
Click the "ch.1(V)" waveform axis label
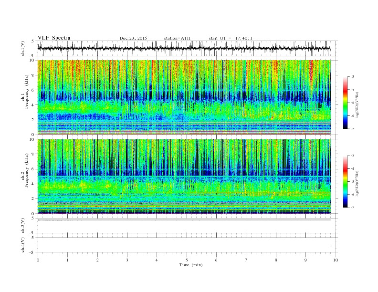[22, 48]
